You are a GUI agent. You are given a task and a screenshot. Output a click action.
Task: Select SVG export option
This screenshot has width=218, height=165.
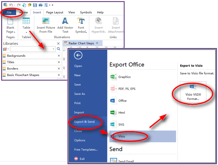click(x=143, y=125)
